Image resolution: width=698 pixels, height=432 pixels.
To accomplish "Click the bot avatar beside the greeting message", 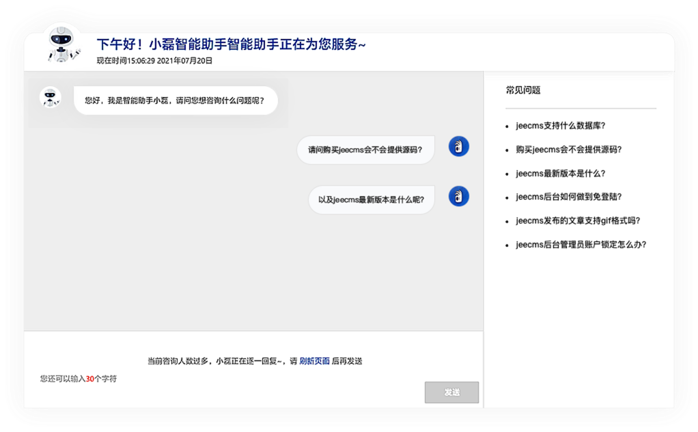I will tap(50, 98).
